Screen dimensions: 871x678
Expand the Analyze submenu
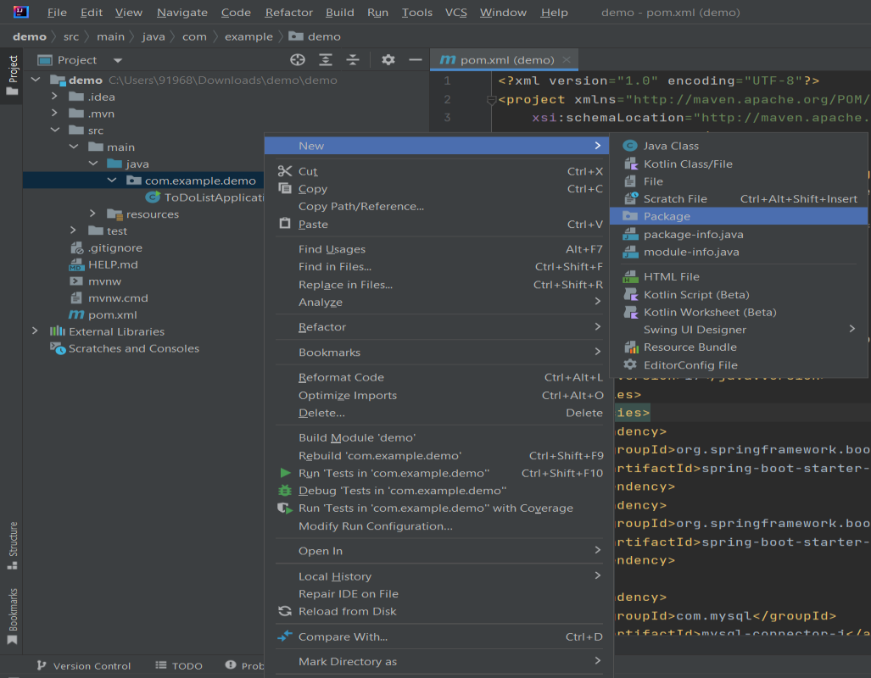click(438, 303)
